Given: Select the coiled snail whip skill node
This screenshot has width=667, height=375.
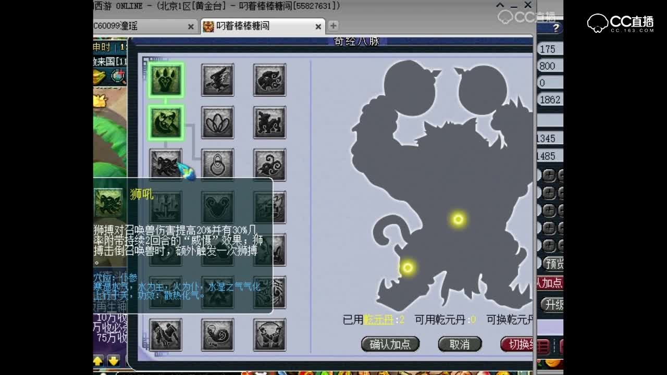Looking at the screenshot, I should coord(218,335).
